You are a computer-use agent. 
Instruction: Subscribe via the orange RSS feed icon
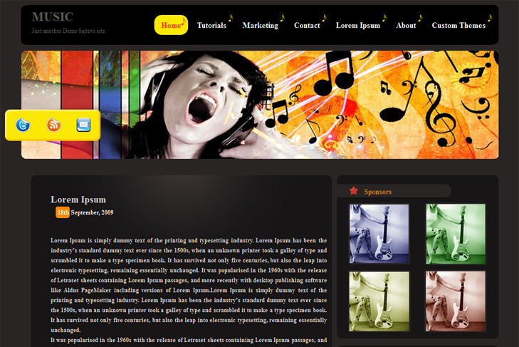pos(53,125)
